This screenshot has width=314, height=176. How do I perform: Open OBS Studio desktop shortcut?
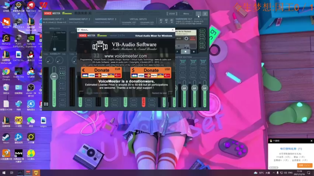pyautogui.click(x=31, y=90)
